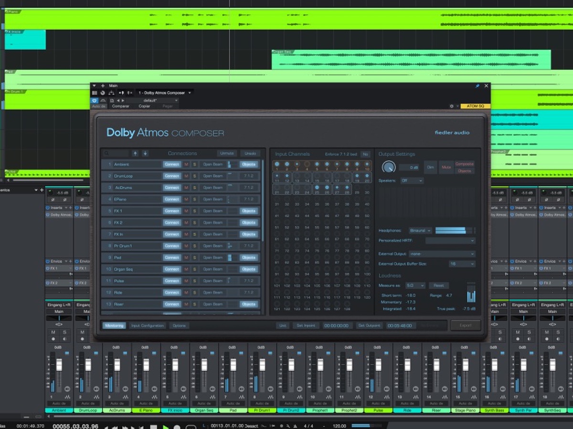Open the Personalized HRTF dropdown

click(x=450, y=241)
